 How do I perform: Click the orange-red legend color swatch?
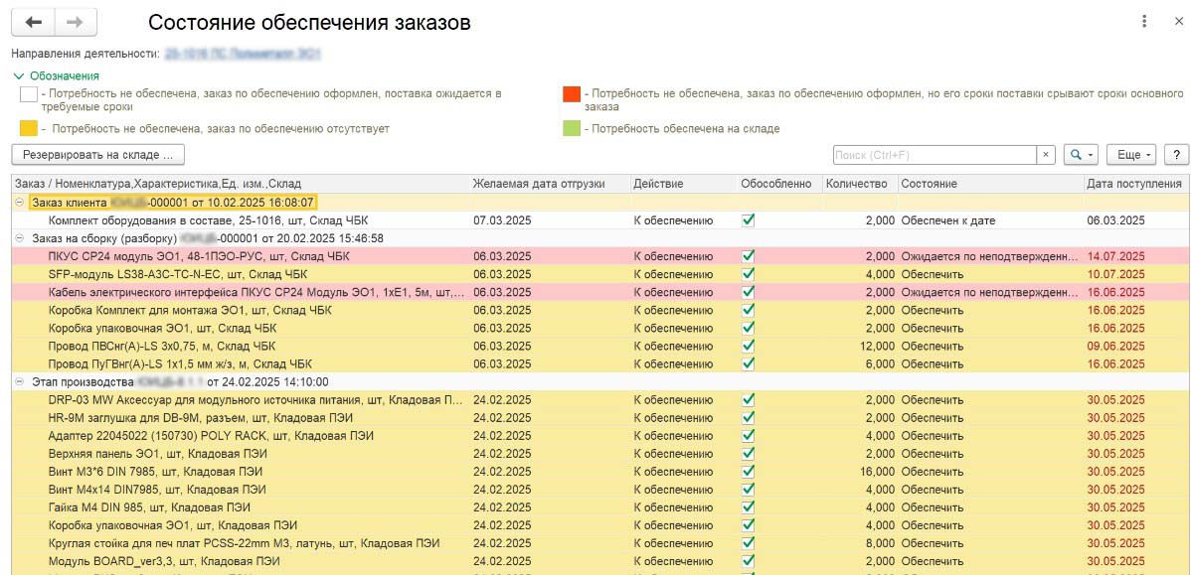572,94
